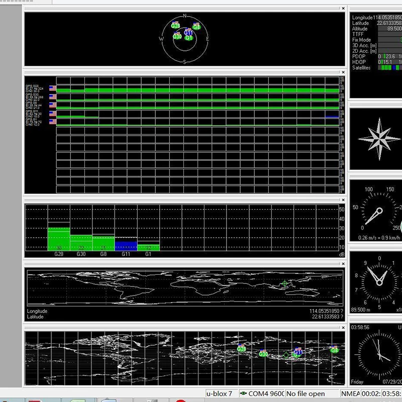Click the G8 marker on the satellite position map

(x=334, y=349)
